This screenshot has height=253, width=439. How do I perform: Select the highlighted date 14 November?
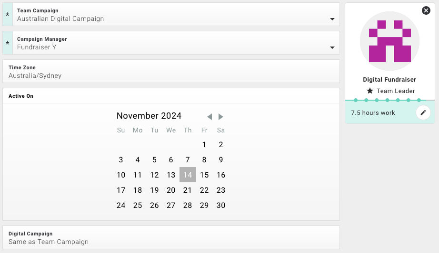pyautogui.click(x=188, y=175)
